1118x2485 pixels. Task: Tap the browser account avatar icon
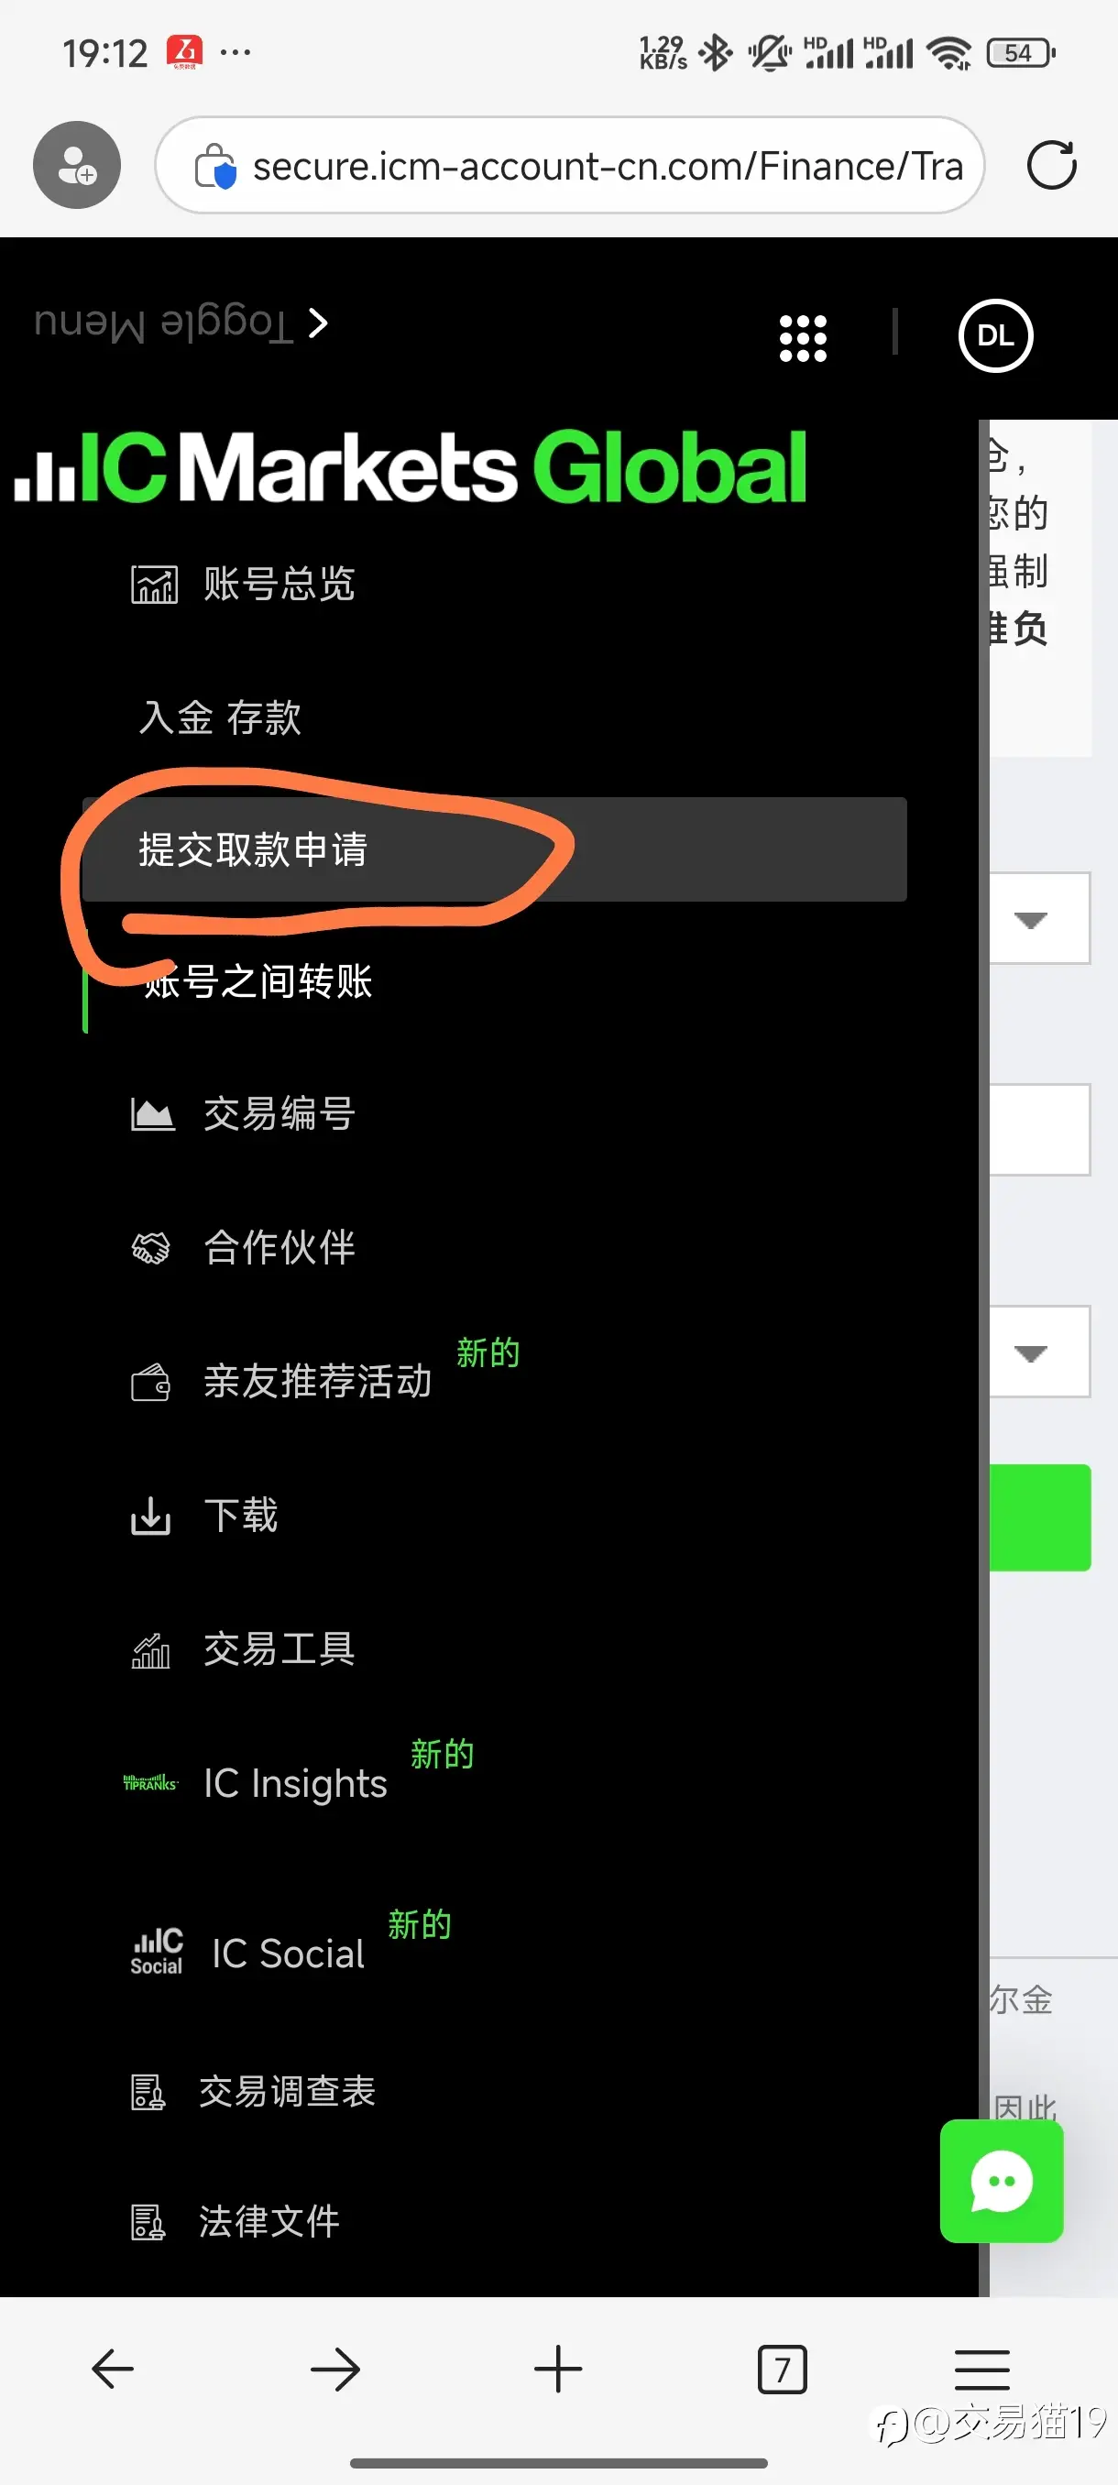coord(77,165)
